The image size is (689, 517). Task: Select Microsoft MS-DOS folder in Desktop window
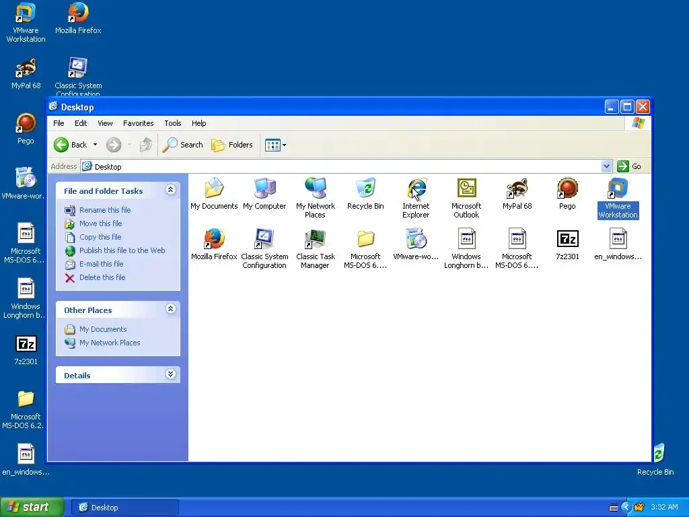point(365,248)
